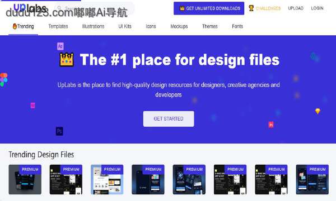Click the After Effects Ae icon in banner
Viewport: 336px width, 201px height.
[60, 46]
